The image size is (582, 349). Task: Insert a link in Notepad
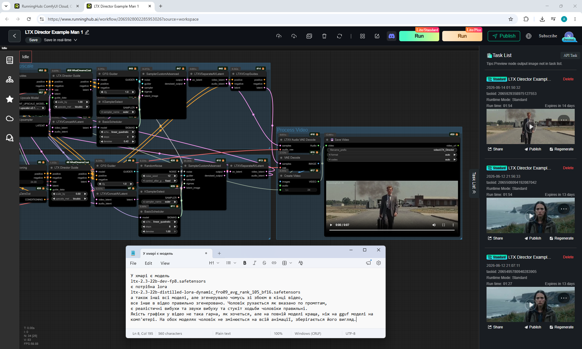click(274, 263)
